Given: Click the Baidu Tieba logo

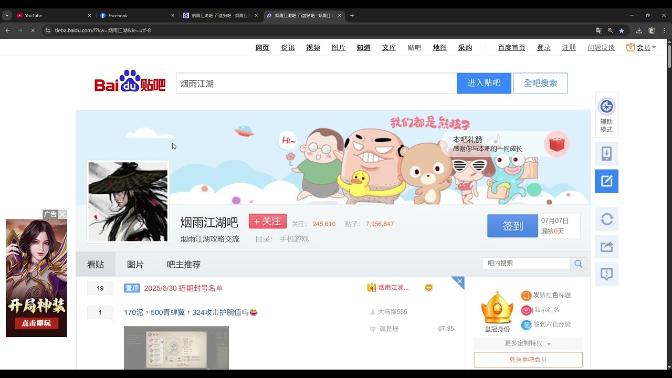Looking at the screenshot, I should [x=130, y=81].
